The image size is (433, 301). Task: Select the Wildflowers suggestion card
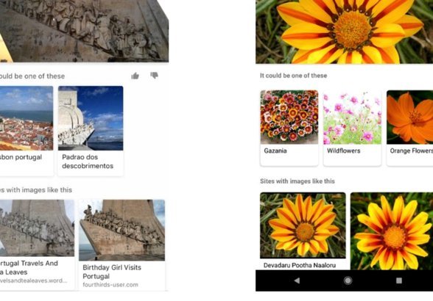(352, 128)
